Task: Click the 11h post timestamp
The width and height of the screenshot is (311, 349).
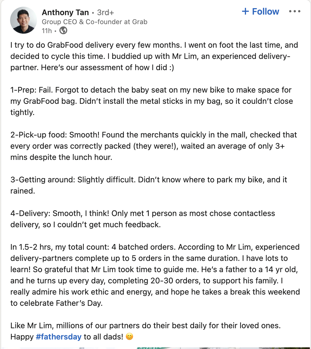Action: (x=47, y=31)
